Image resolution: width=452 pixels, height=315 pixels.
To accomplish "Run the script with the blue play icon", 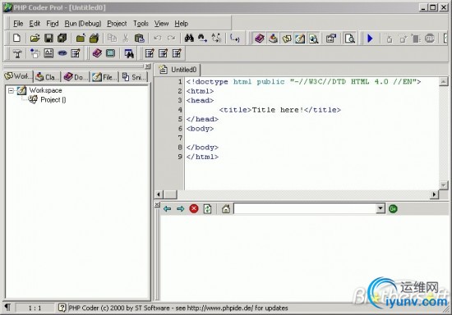I will coord(370,39).
